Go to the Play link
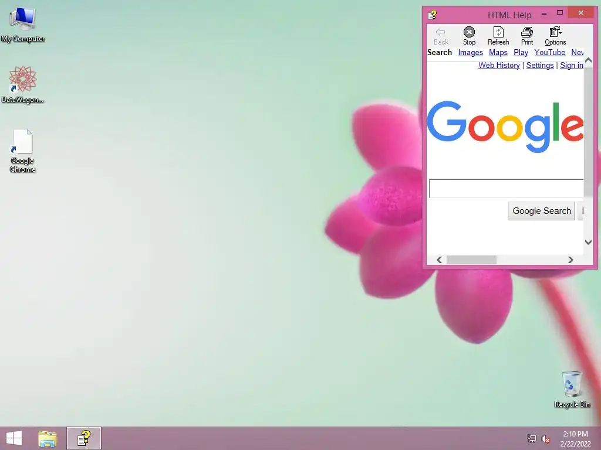The image size is (601, 450). [521, 52]
